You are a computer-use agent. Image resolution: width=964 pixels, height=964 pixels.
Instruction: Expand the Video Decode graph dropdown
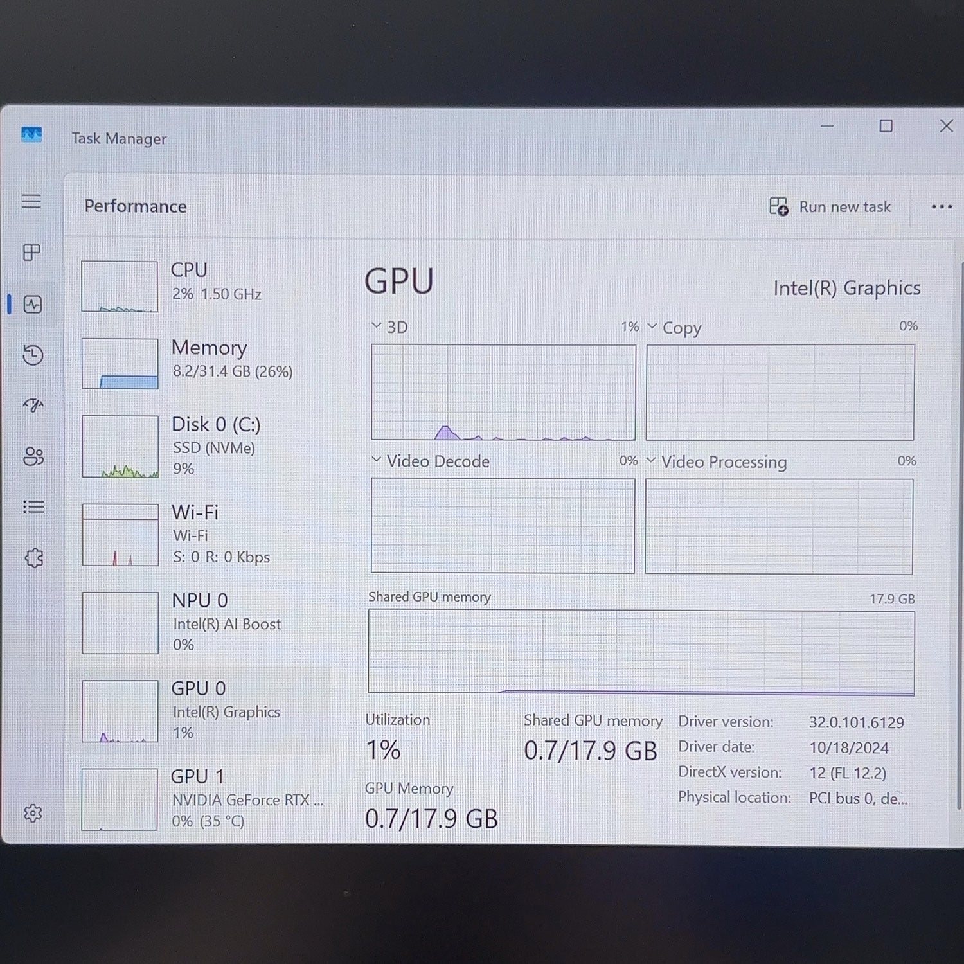(x=377, y=460)
